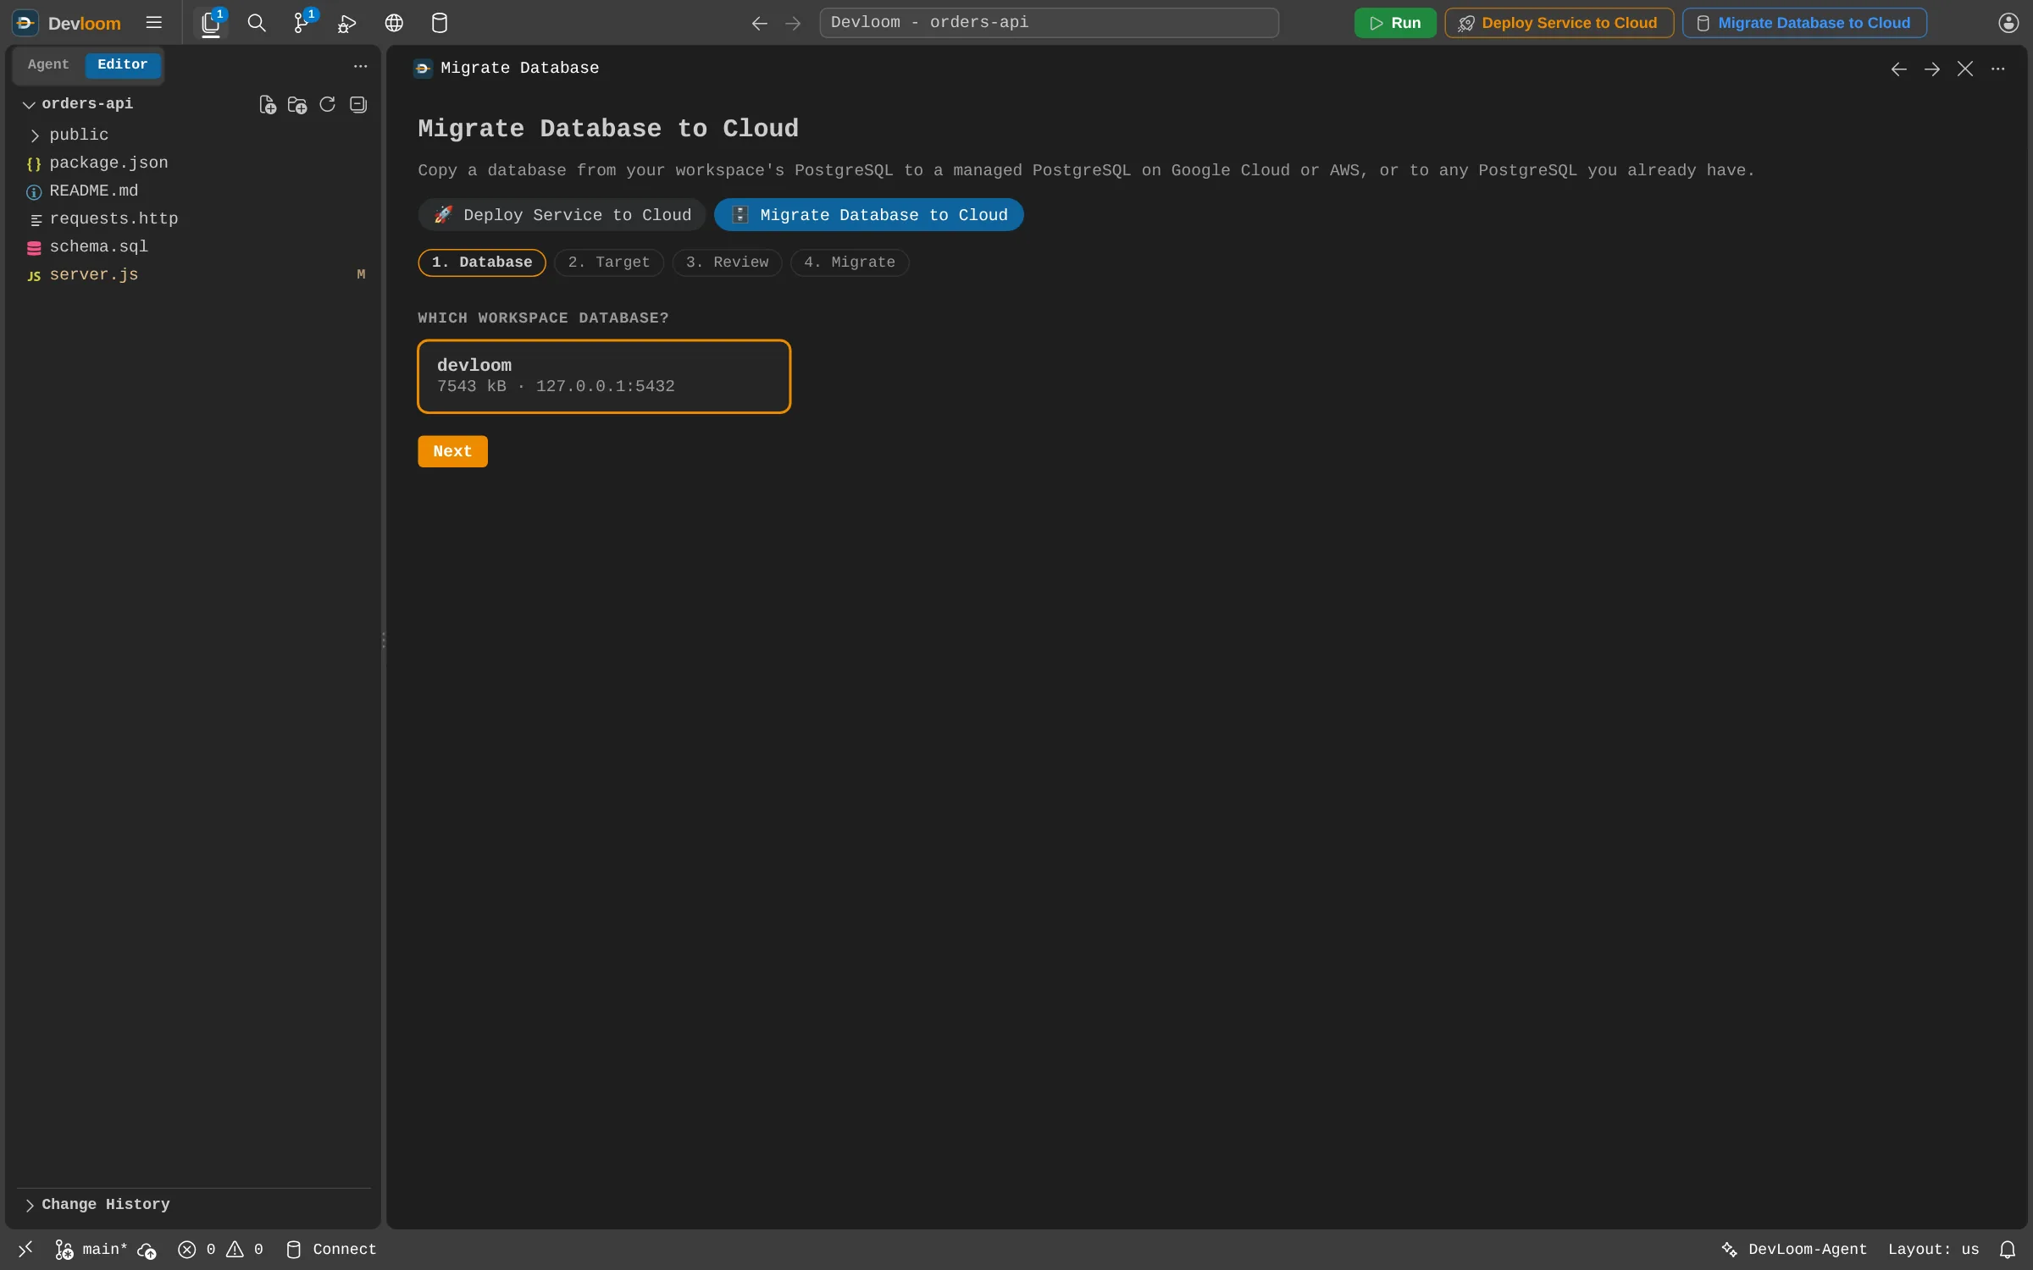Open schema.sql in the file tree
The image size is (2033, 1270).
(192, 246)
